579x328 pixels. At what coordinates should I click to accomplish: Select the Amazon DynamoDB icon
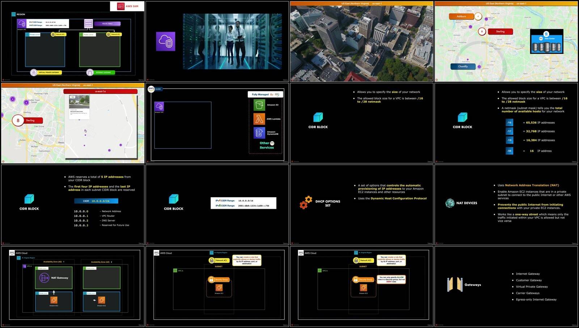[259, 133]
